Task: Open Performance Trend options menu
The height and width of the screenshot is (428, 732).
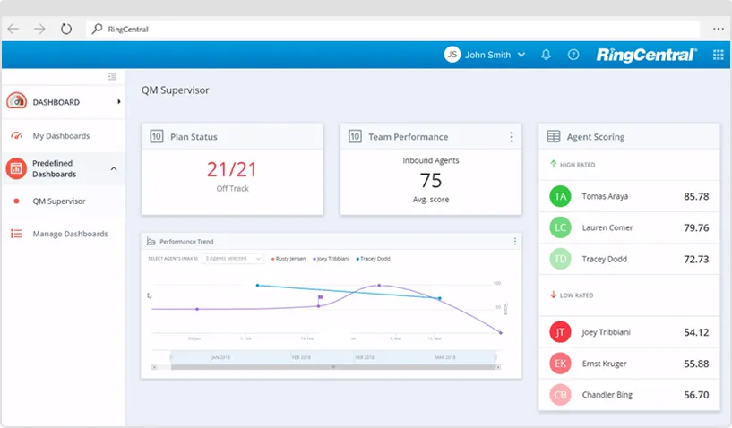Action: point(514,241)
